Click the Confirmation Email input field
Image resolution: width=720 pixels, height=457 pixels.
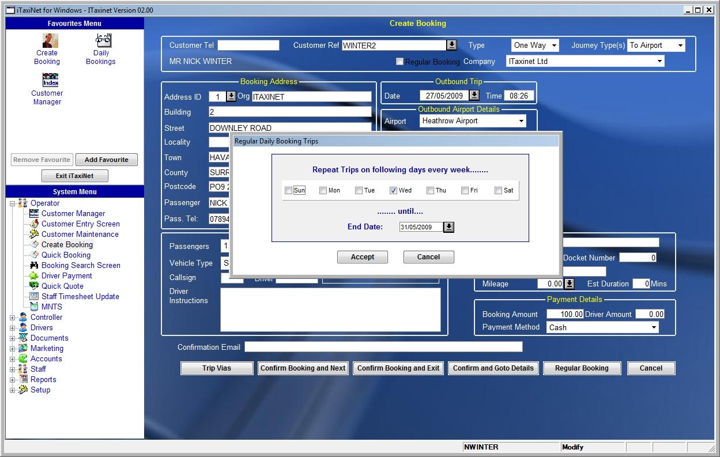[x=383, y=347]
